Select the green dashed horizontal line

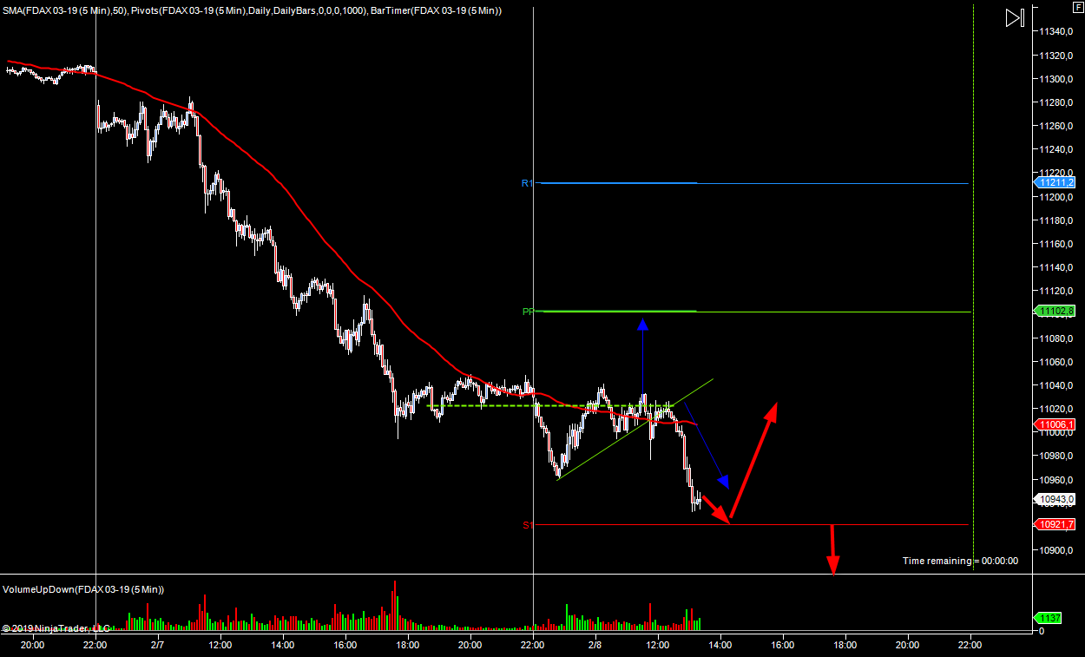(486, 406)
